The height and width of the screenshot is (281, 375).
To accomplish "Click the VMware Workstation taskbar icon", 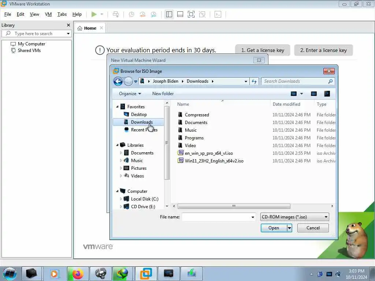I will coord(146,274).
